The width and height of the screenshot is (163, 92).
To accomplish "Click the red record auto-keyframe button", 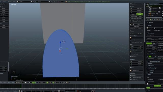I will coord(78,91).
